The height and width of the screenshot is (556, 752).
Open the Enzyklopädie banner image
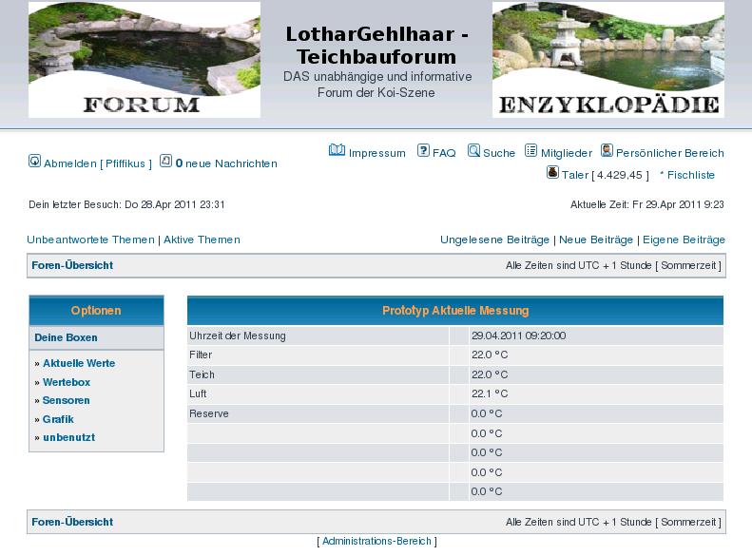607,60
